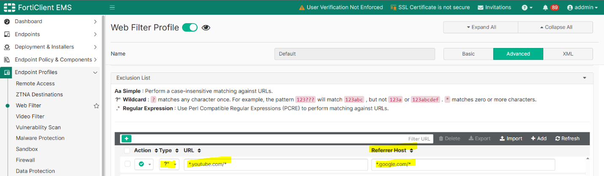604x176 pixels.
Task: Click the Delete toolbar button
Action: [449, 139]
